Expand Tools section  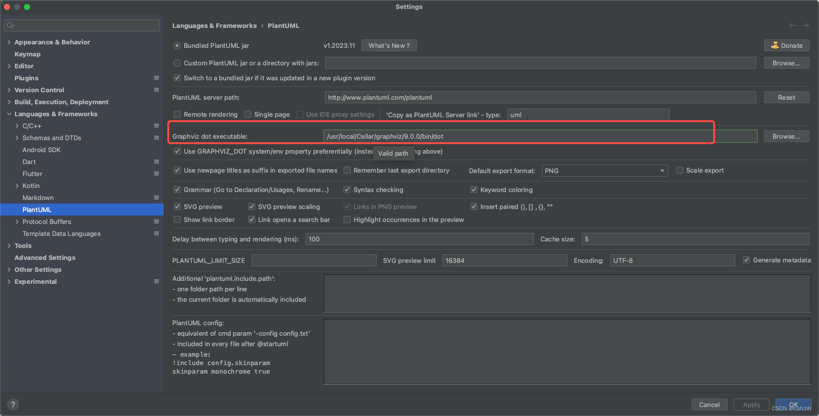click(9, 245)
